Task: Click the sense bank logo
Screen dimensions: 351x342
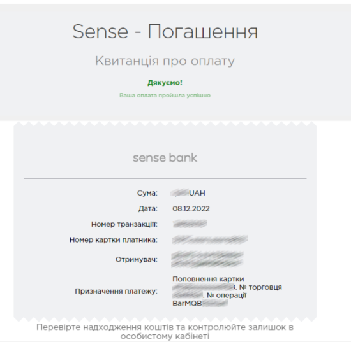Action: click(165, 158)
